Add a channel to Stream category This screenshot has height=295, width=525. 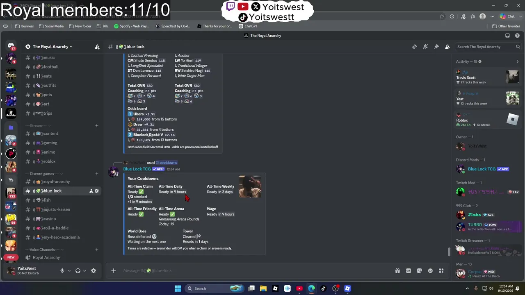coord(97,126)
